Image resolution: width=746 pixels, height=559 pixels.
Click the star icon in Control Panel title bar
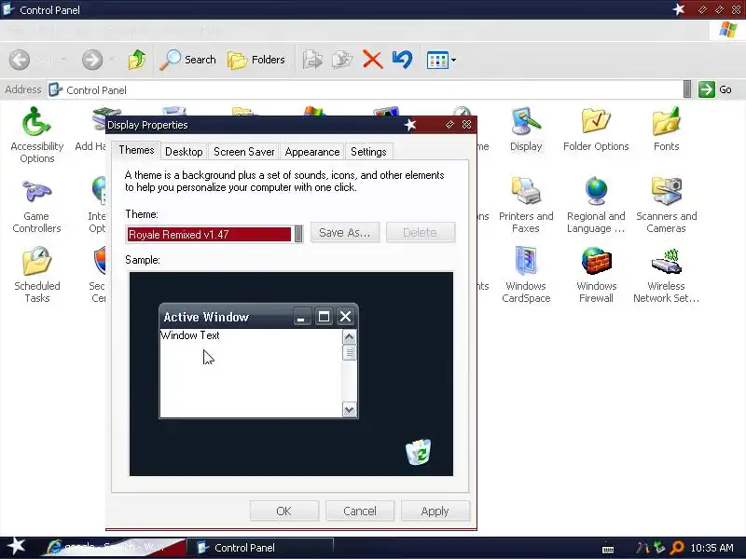click(679, 9)
